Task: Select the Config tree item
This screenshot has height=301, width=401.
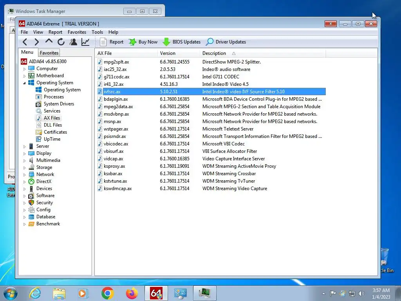Action: pos(43,210)
